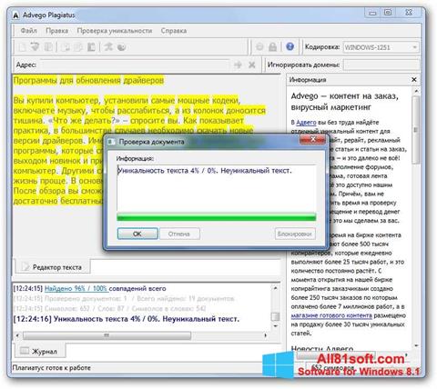Select the Редактор текста tab

pyautogui.click(x=53, y=267)
